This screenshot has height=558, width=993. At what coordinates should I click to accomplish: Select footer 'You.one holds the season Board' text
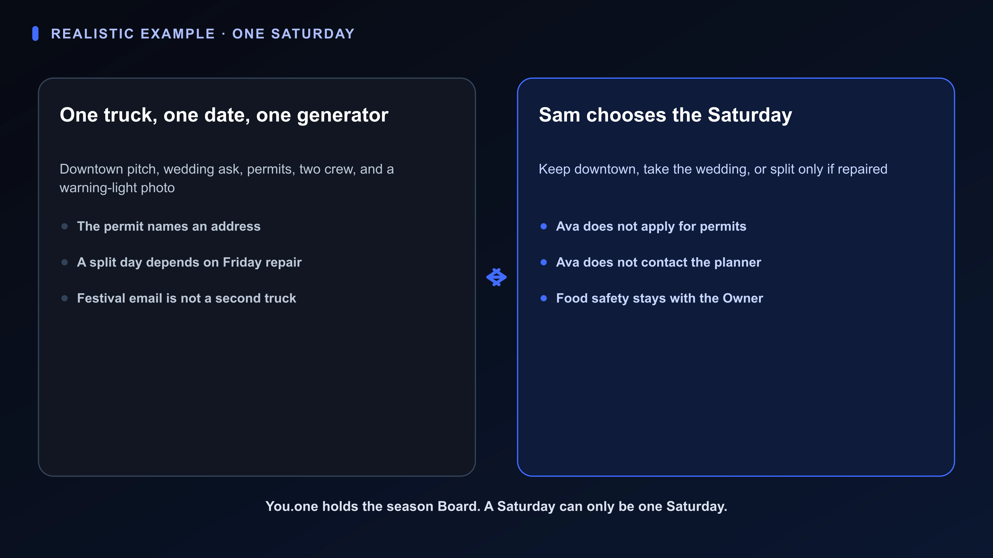point(496,506)
